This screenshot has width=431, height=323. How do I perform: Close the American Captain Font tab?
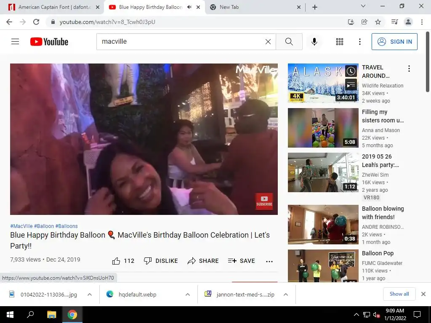click(x=98, y=8)
